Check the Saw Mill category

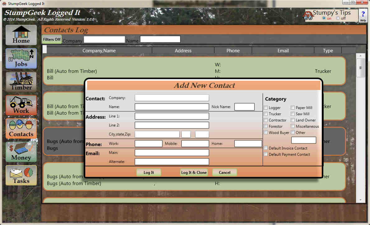click(x=293, y=114)
